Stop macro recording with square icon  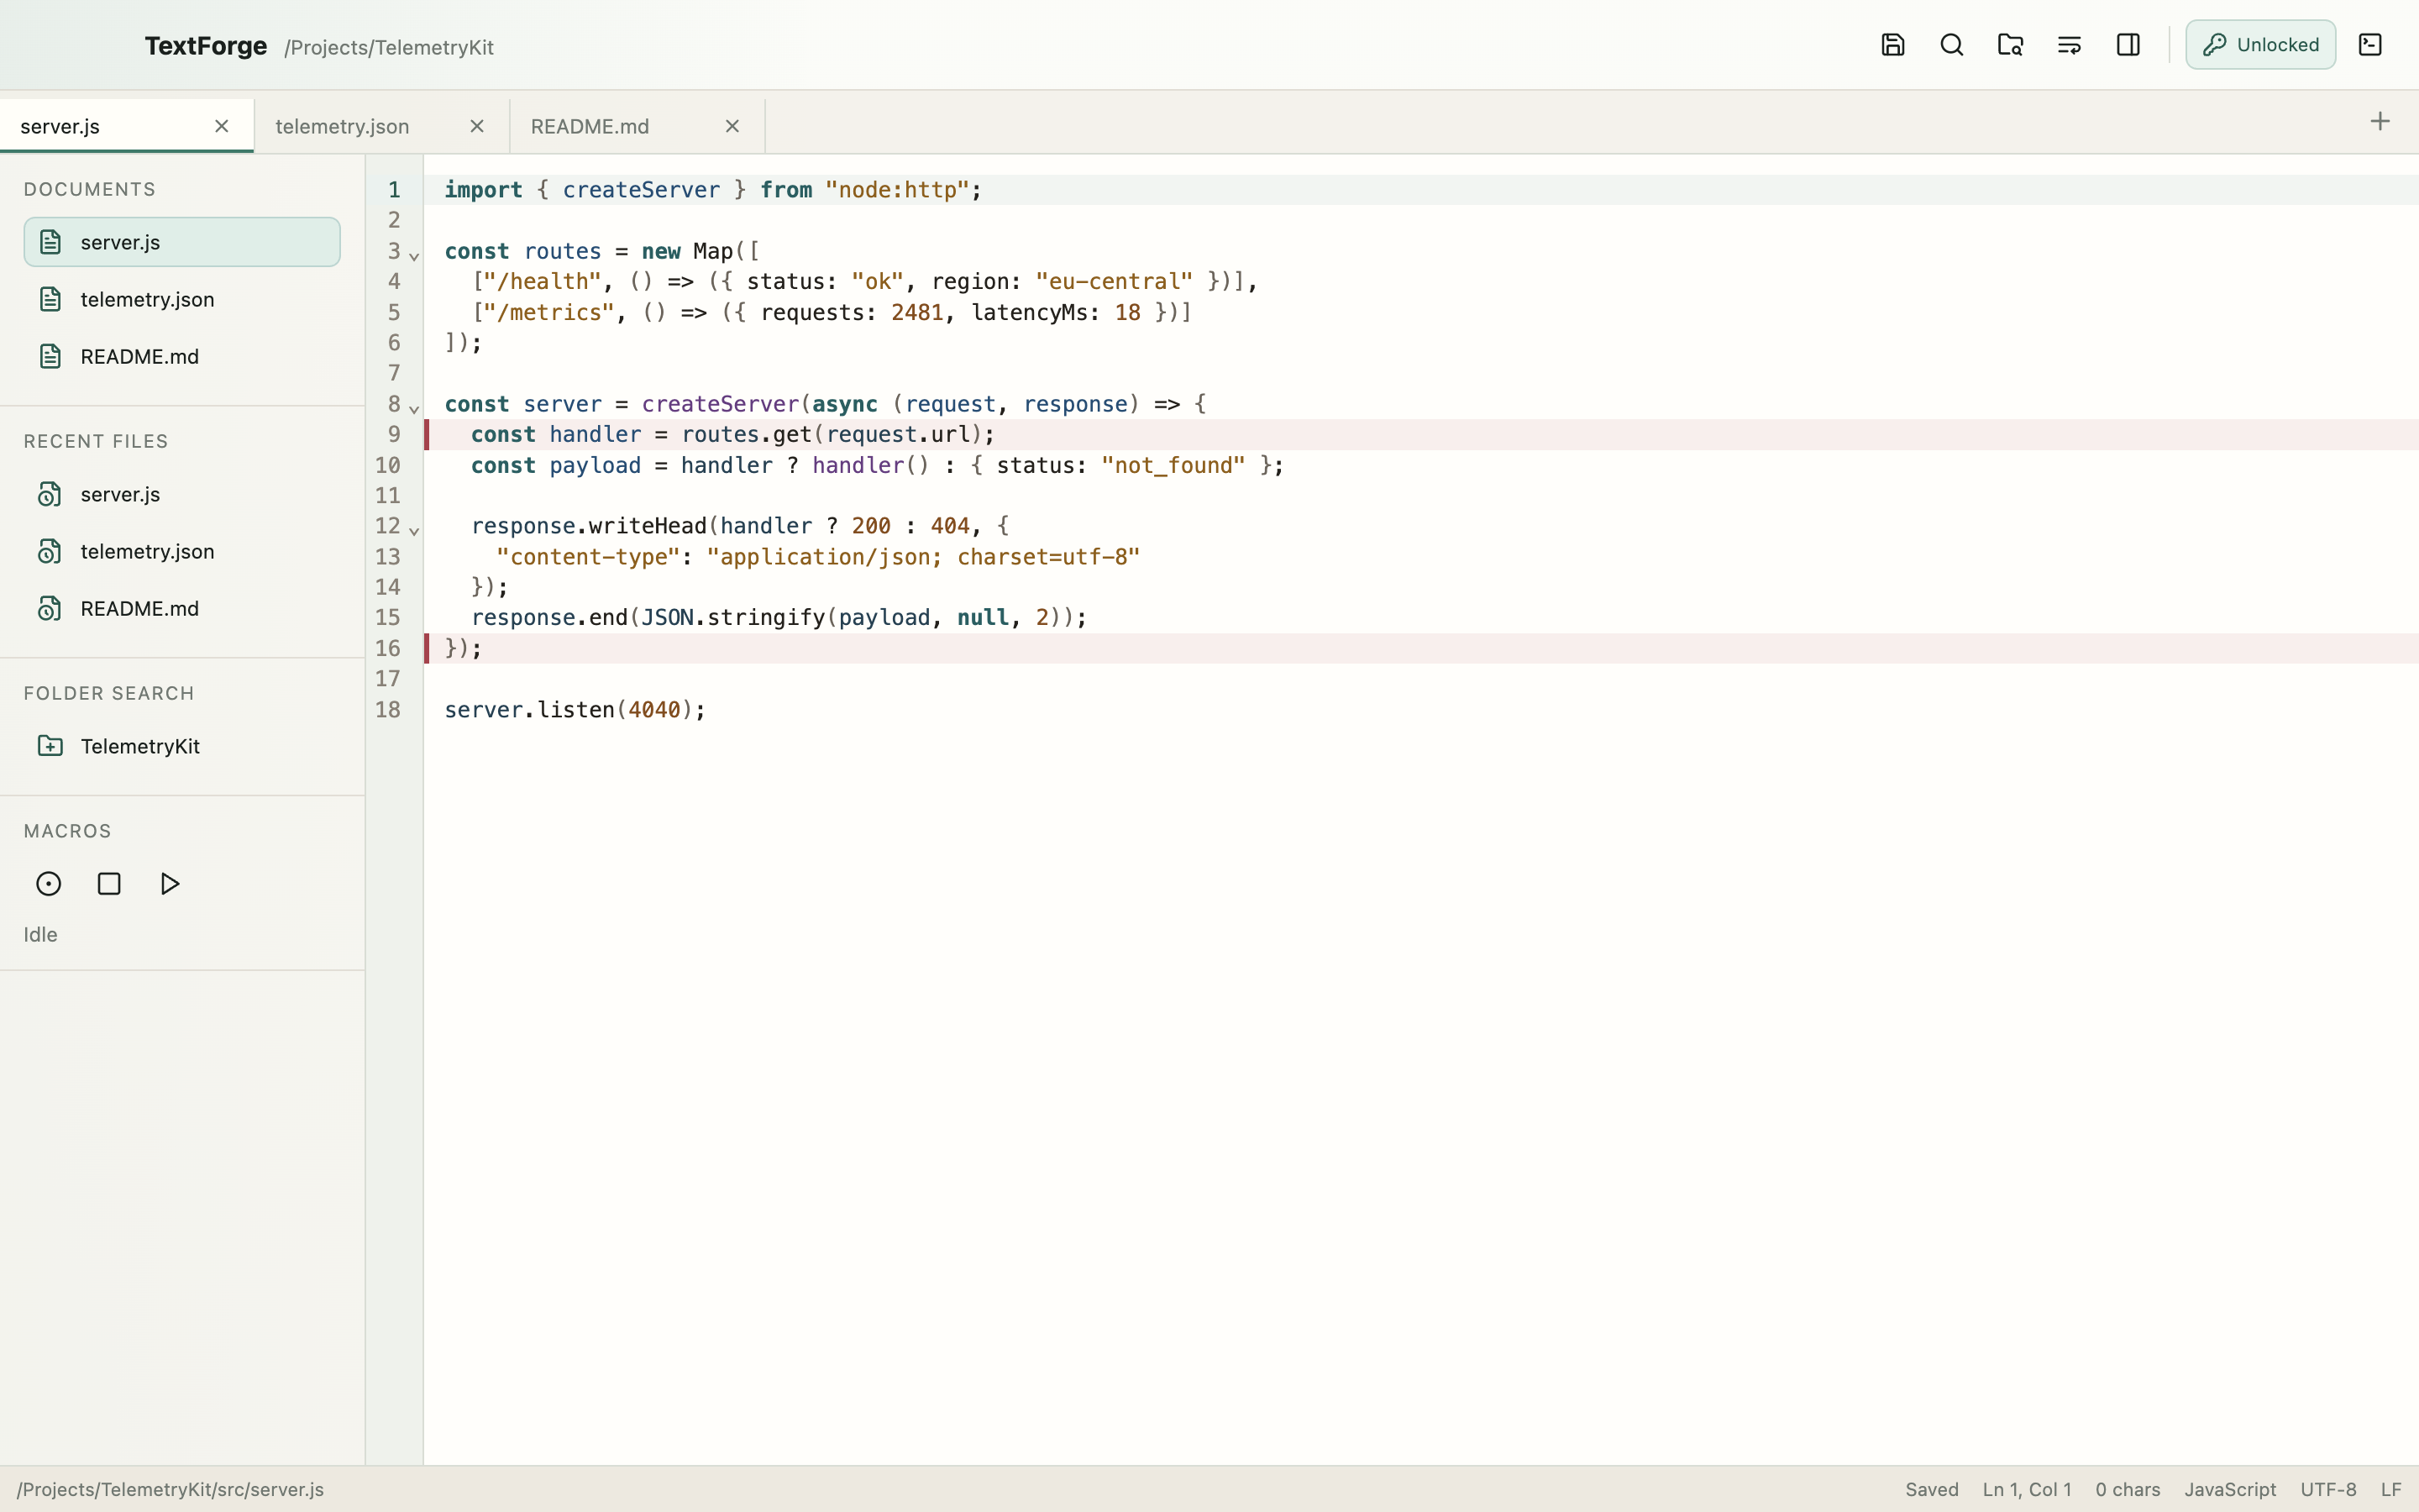(x=109, y=884)
